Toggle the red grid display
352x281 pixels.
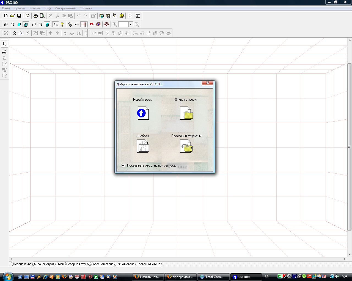[x=84, y=24]
